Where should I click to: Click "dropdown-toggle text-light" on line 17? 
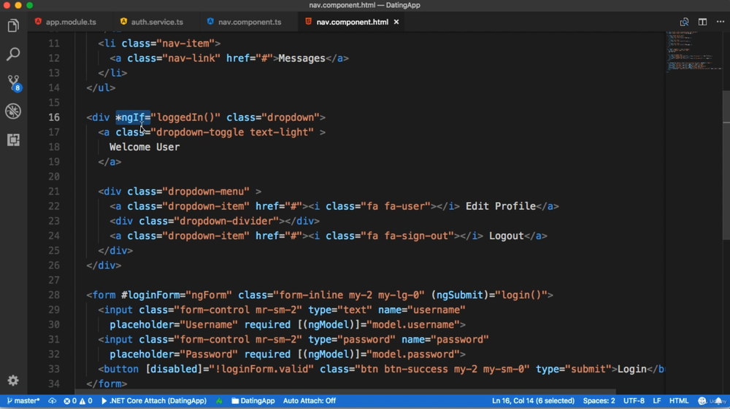click(232, 132)
